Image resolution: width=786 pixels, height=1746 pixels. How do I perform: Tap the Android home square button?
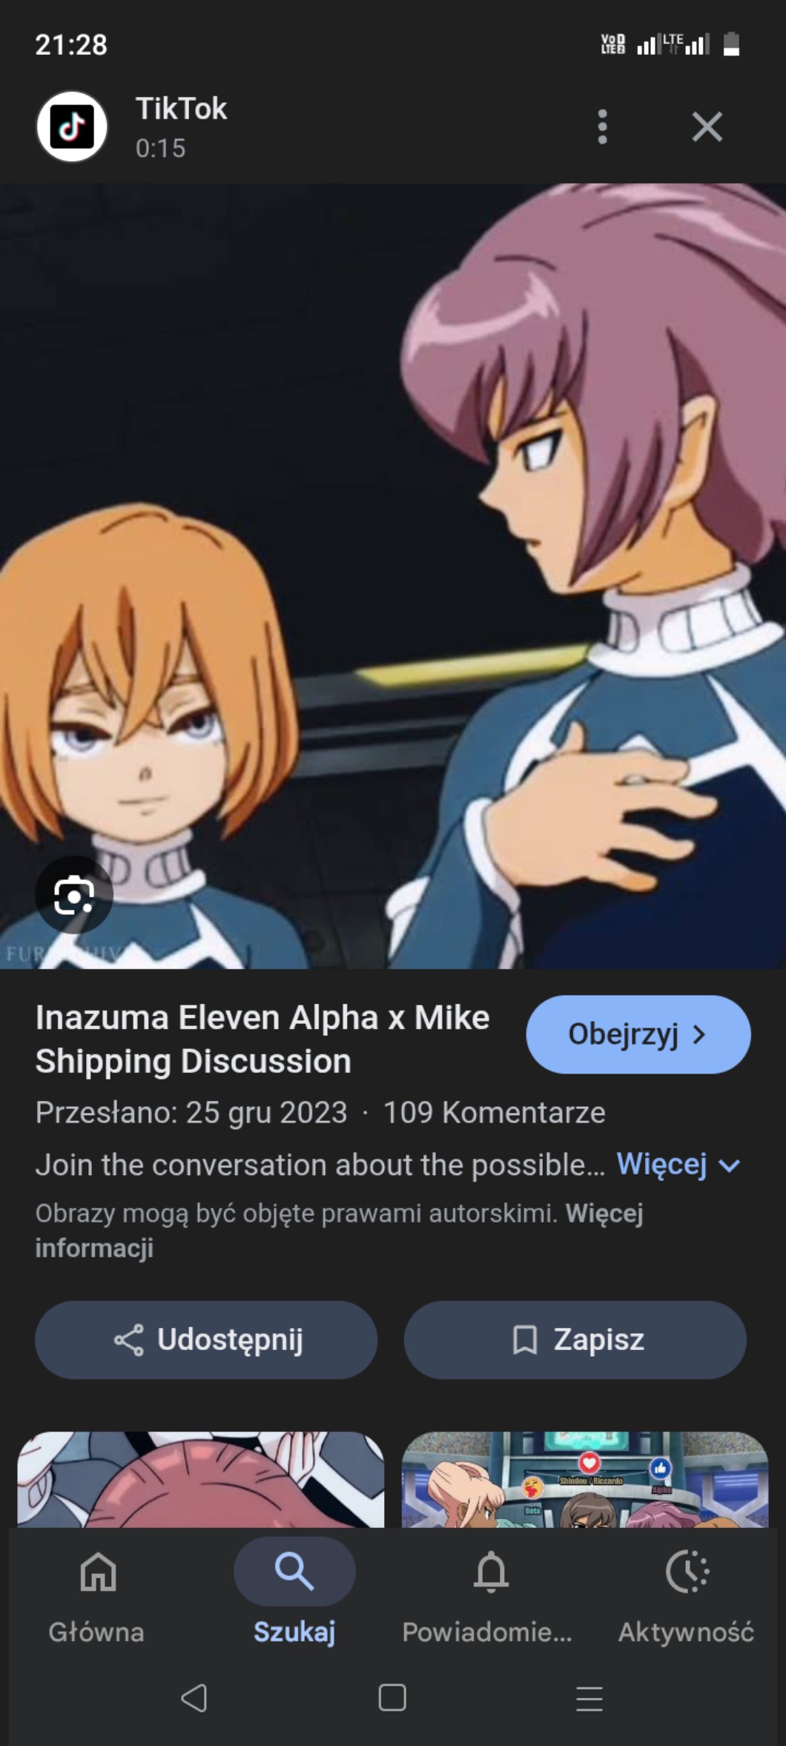[392, 1698]
